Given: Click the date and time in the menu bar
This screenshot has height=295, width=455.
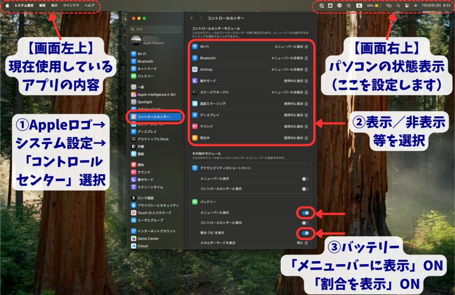Looking at the screenshot, I should click(x=436, y=5).
